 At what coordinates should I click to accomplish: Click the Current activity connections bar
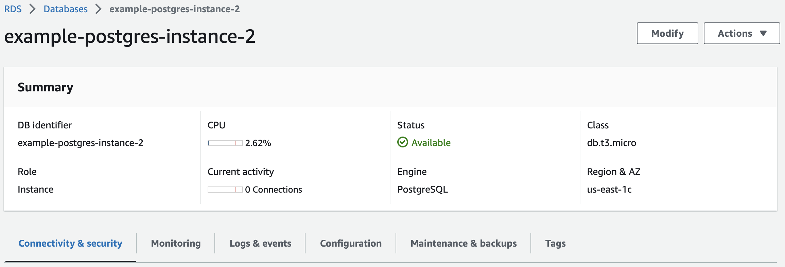[x=225, y=190]
